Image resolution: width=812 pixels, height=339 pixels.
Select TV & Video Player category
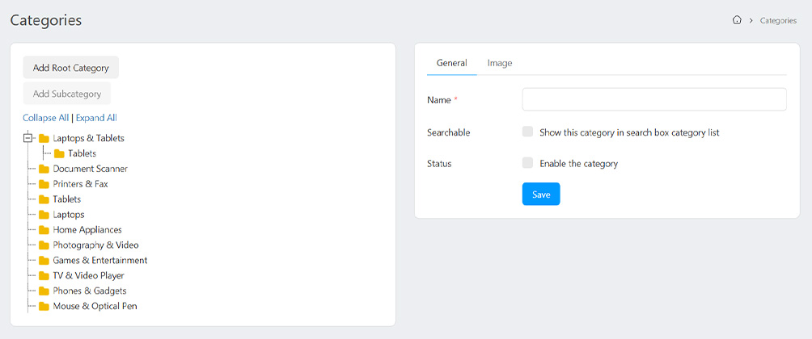88,276
